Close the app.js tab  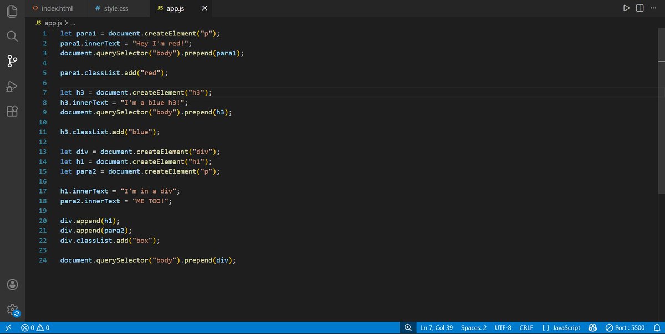(204, 8)
